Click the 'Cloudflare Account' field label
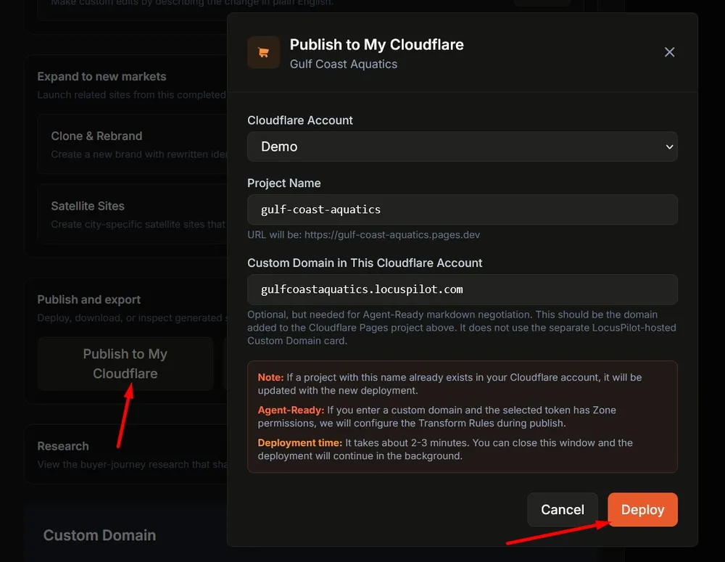Viewport: 725px width, 562px height. point(300,120)
